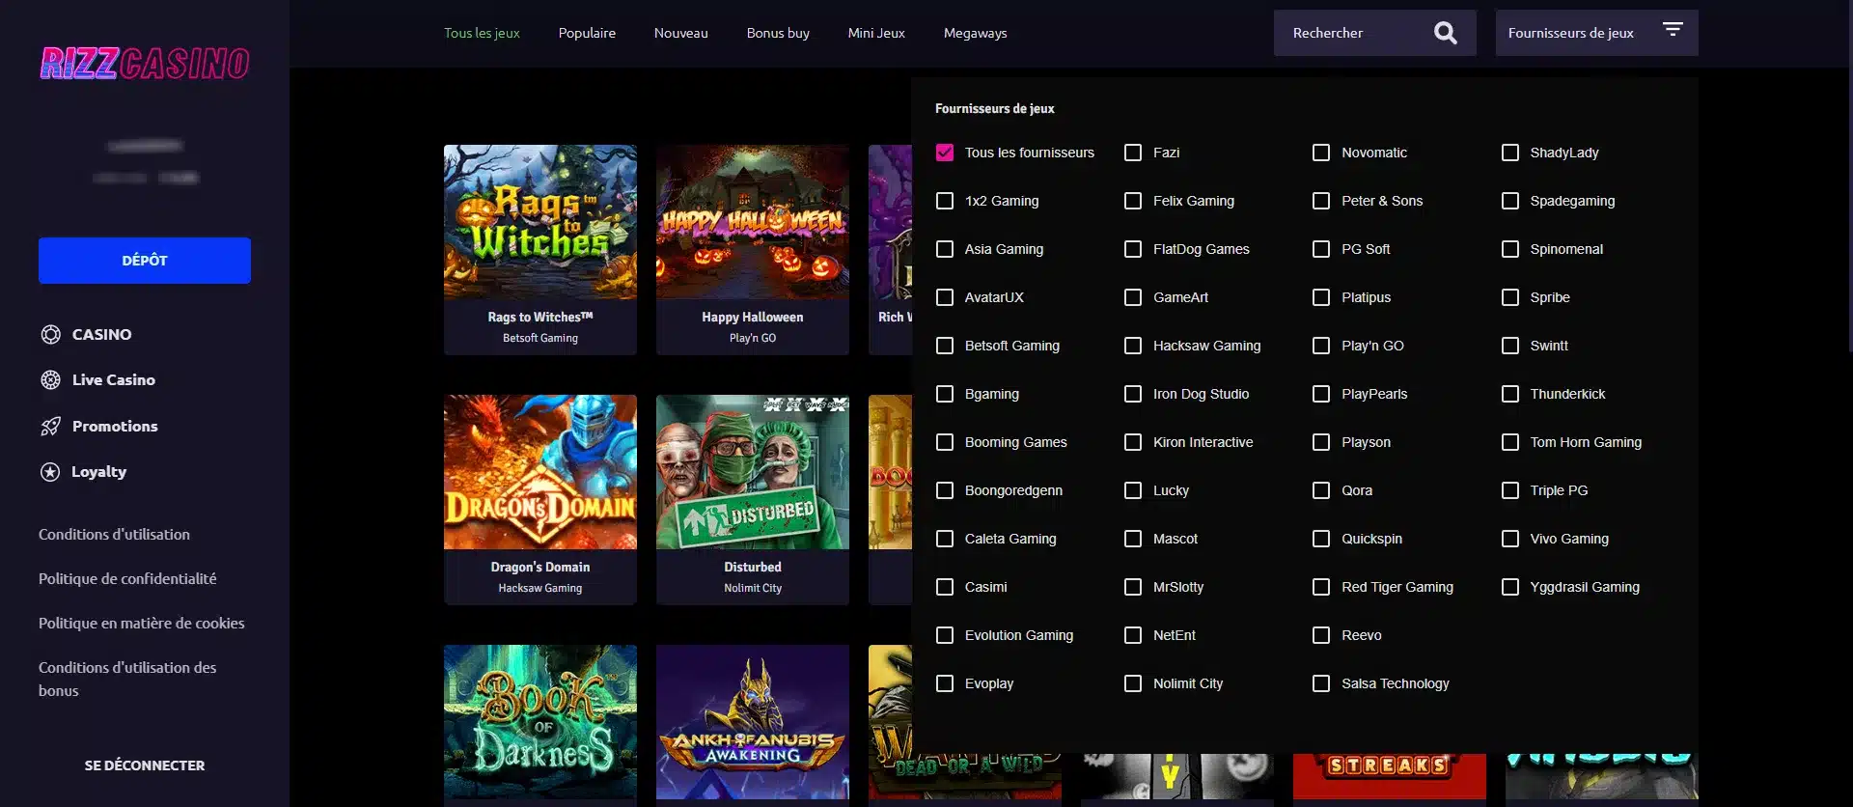
Task: Open Loyalty in the sidebar
Action: 98,471
